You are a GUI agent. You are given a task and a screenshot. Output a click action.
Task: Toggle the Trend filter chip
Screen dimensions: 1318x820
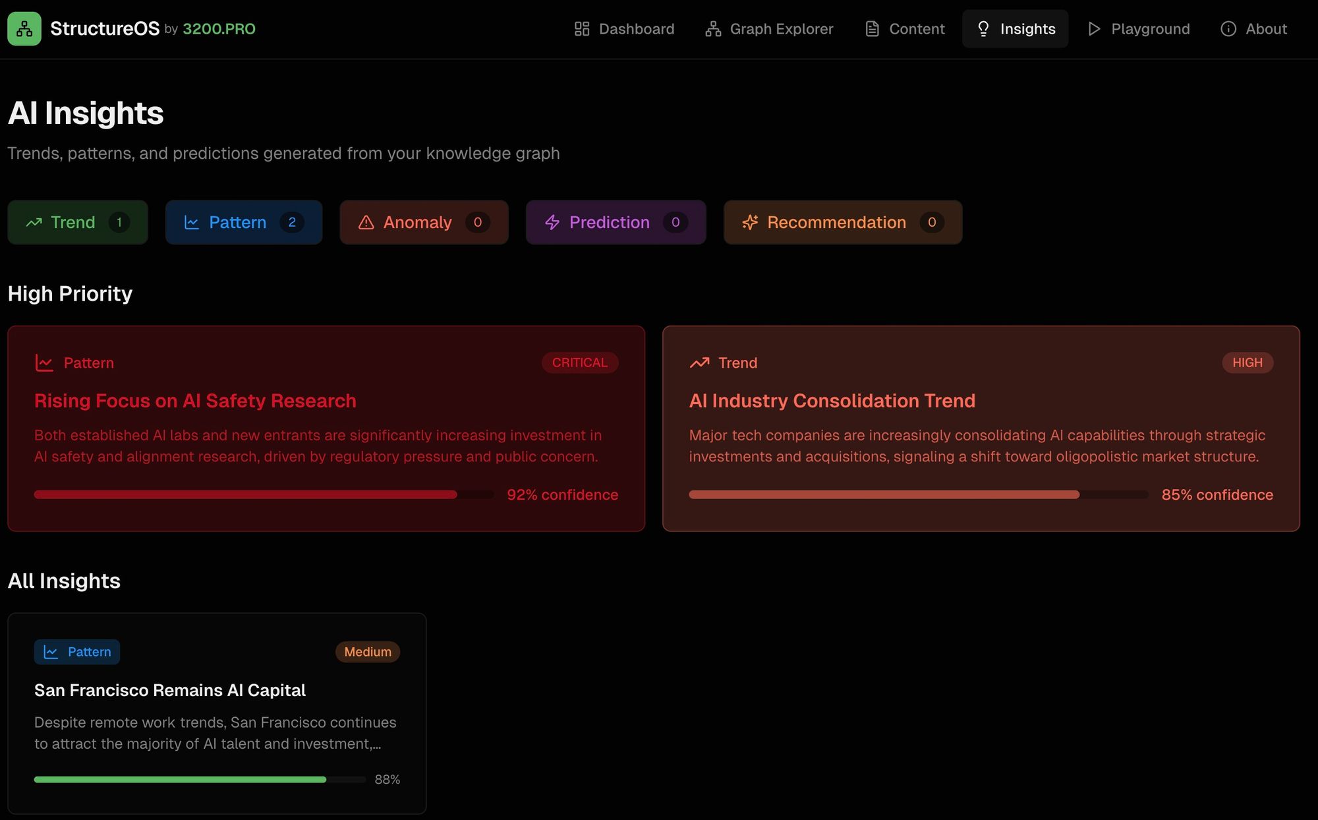pyautogui.click(x=78, y=223)
